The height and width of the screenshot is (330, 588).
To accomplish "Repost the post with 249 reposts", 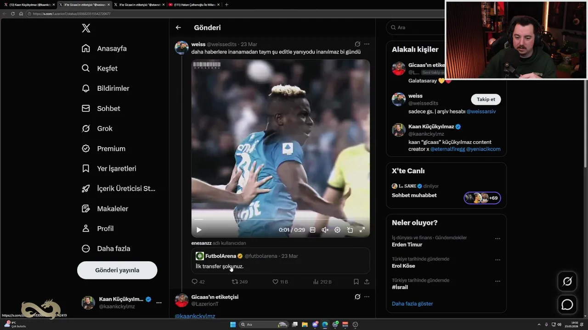I will tap(239, 281).
